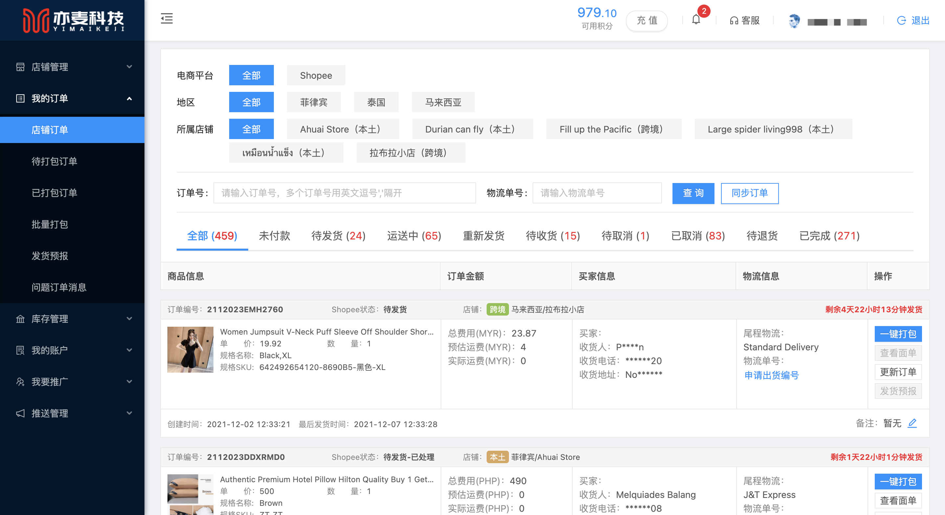Screen dimensions: 945x515
Task: Expand the 我要推广 menu chevron
Action: point(129,382)
